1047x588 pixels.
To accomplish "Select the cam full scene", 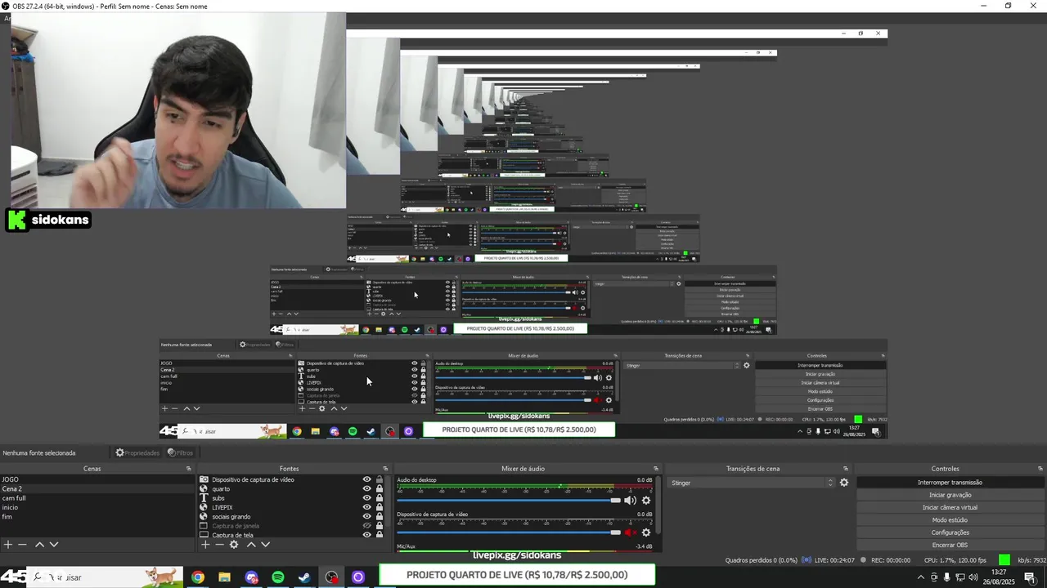I will (x=97, y=498).
